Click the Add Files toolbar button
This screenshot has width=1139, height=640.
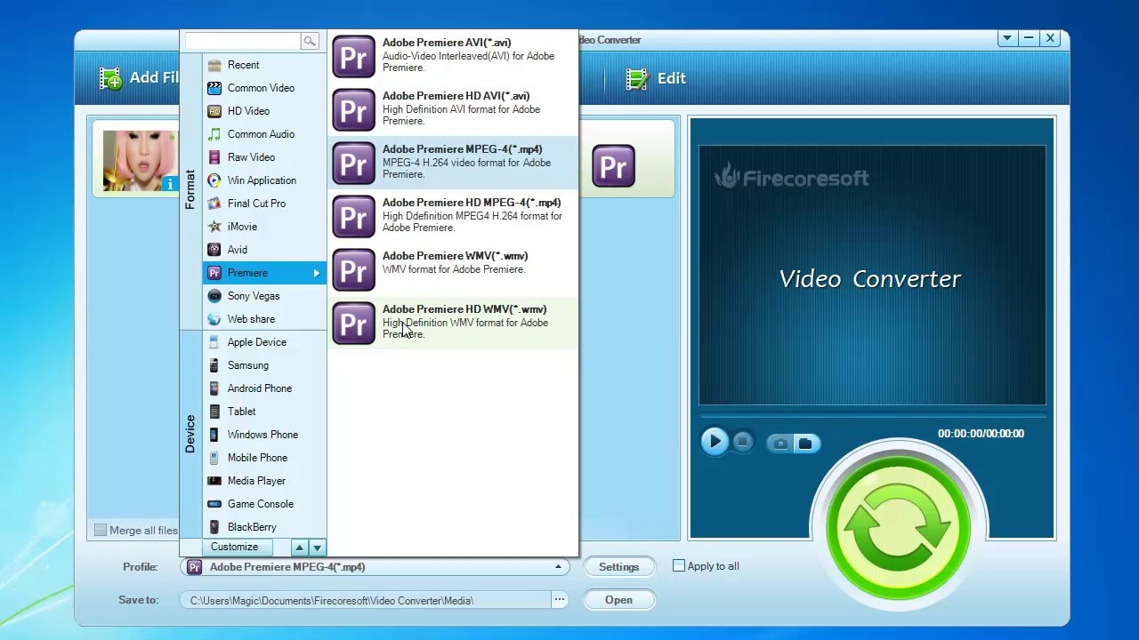139,78
